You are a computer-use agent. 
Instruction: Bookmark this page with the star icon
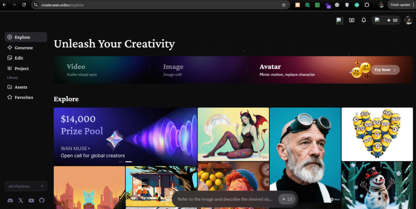pyautogui.click(x=284, y=5)
